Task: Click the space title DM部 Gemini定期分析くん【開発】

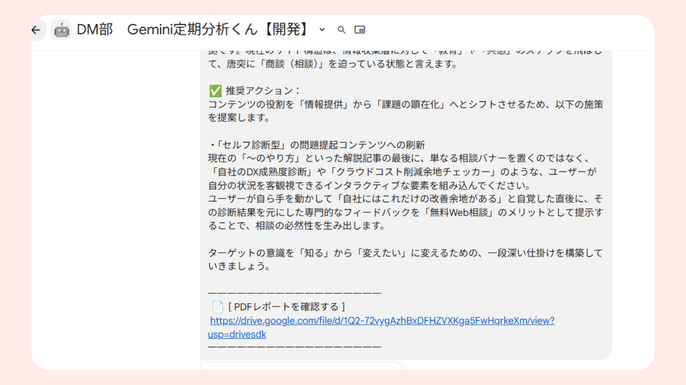Action: [x=192, y=29]
